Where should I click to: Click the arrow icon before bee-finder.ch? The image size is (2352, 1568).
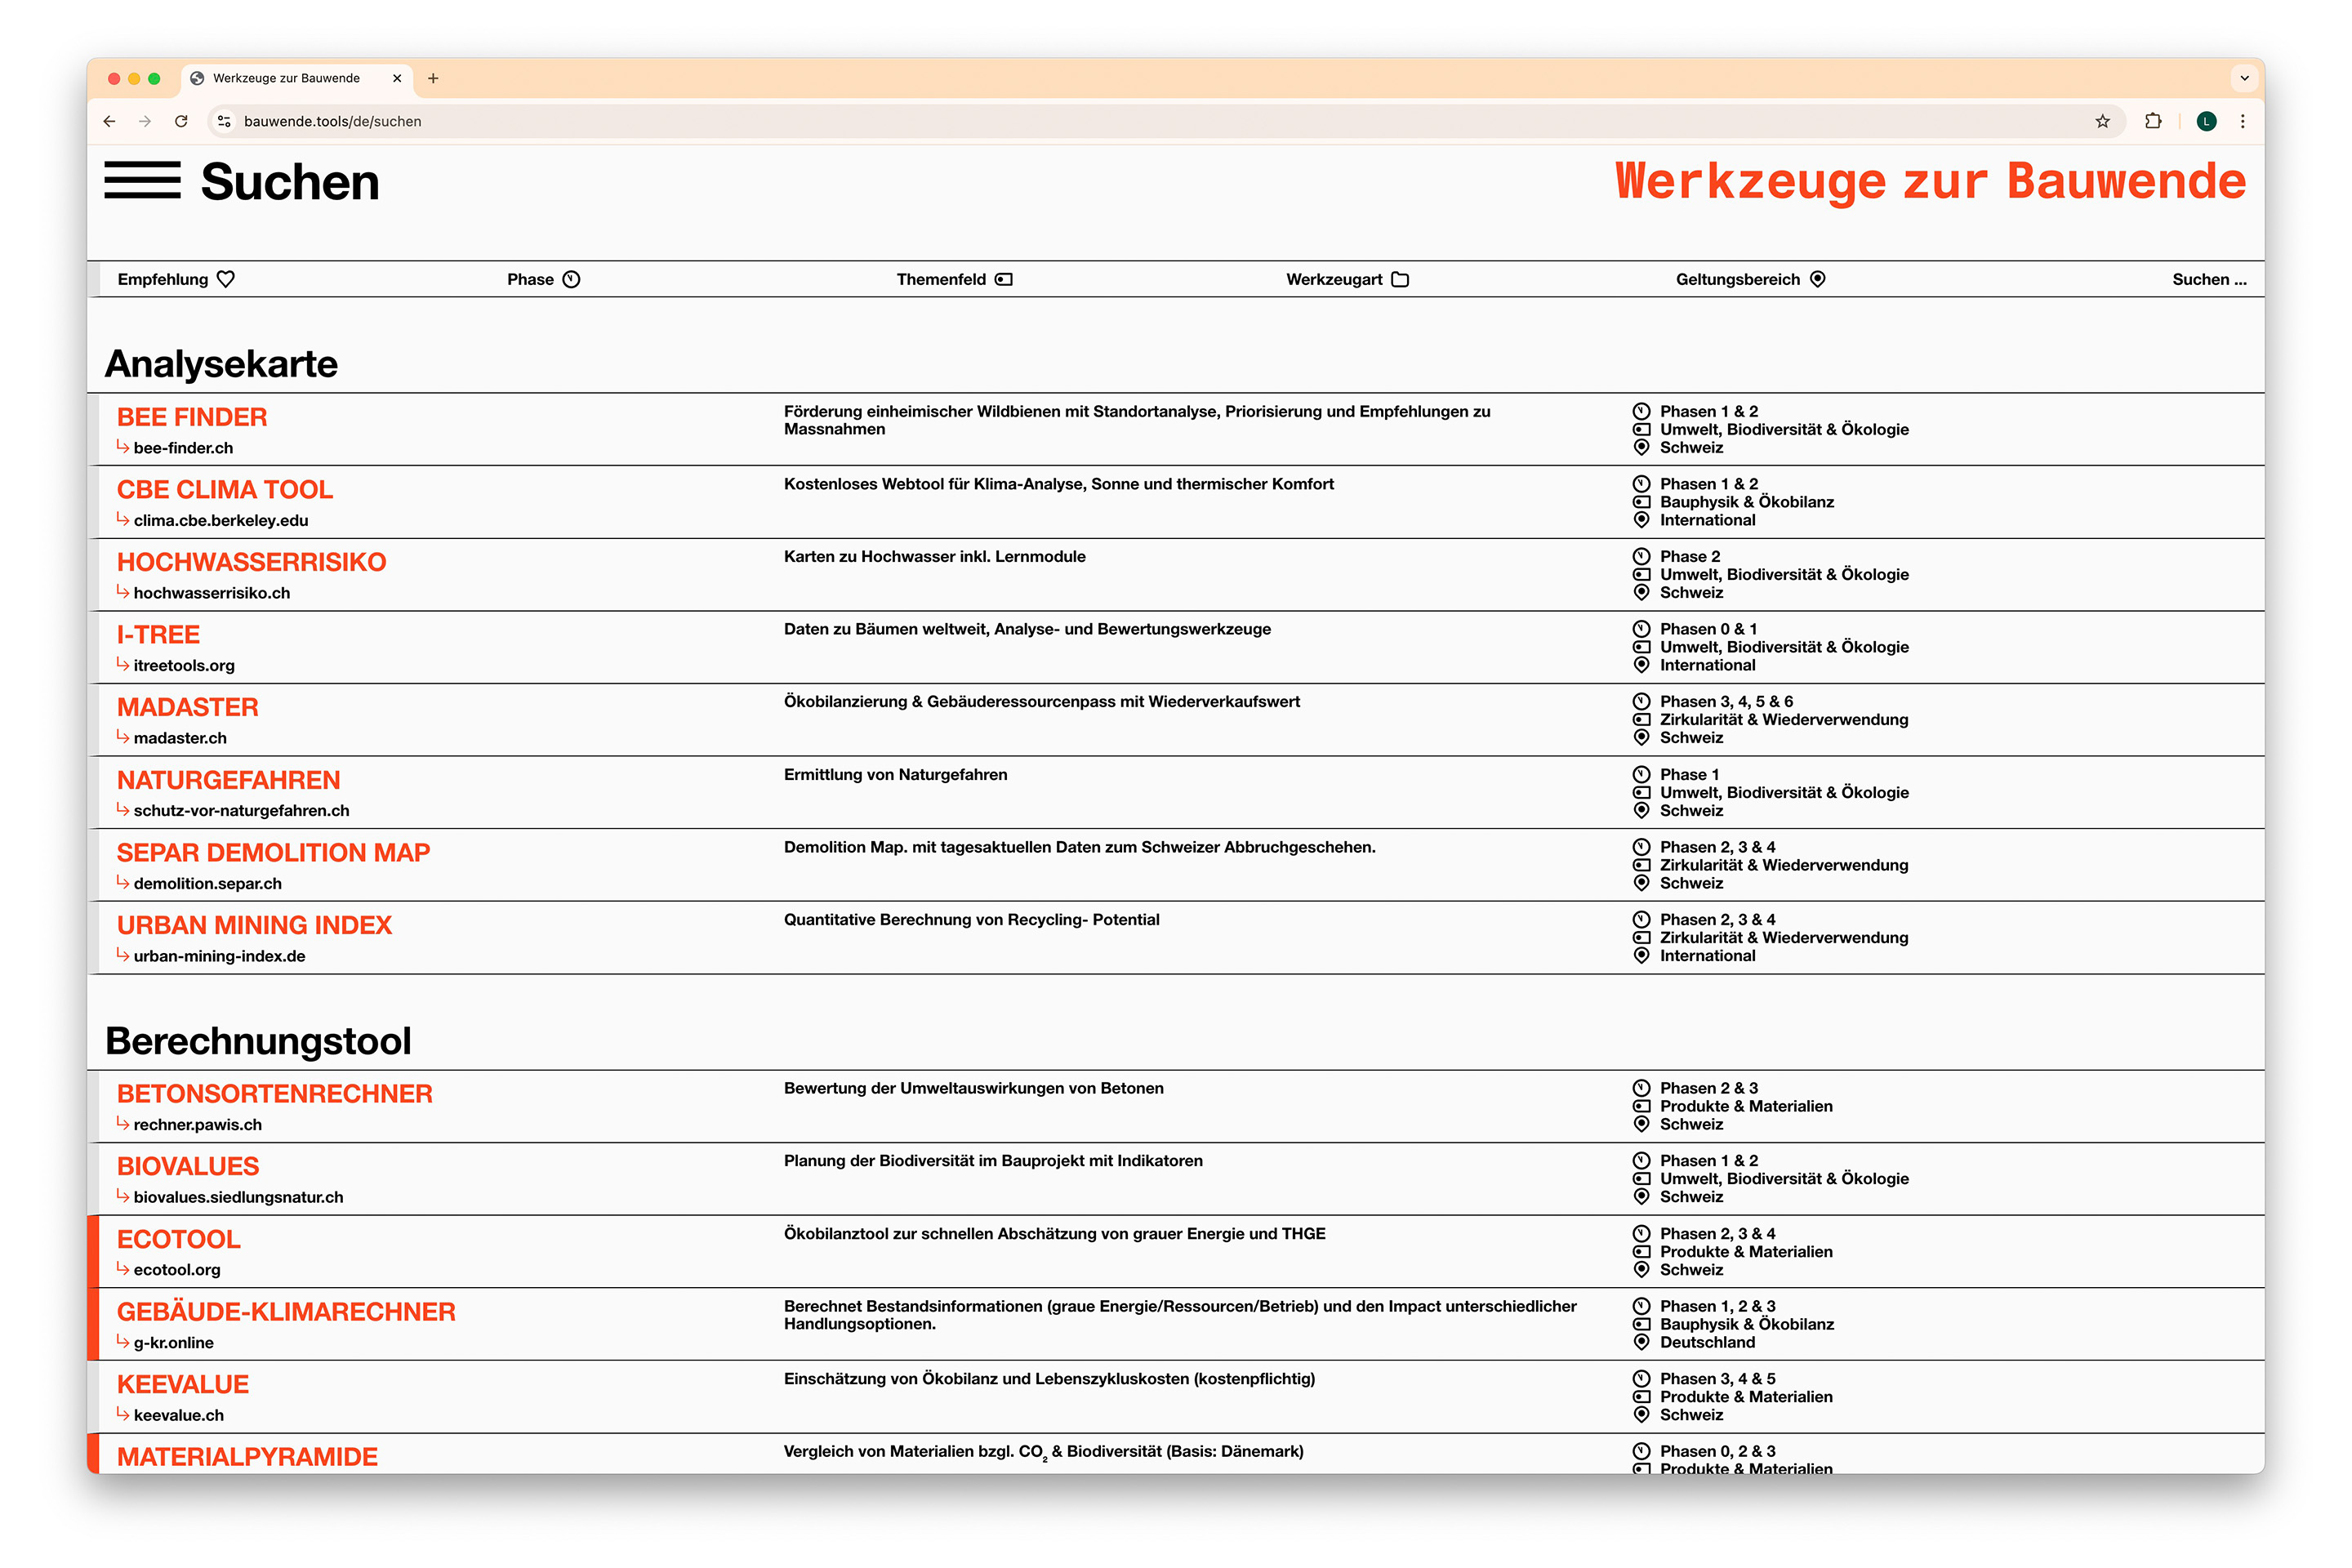point(123,448)
